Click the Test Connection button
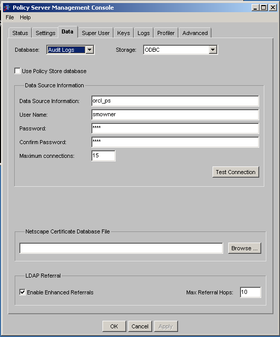Screen dimensions: 280x337 235,172
